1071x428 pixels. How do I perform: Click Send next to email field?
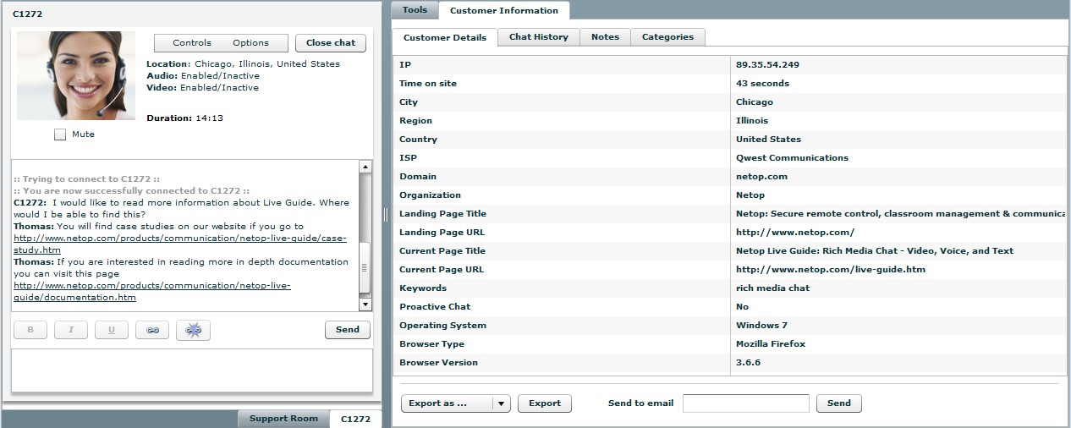tap(839, 403)
